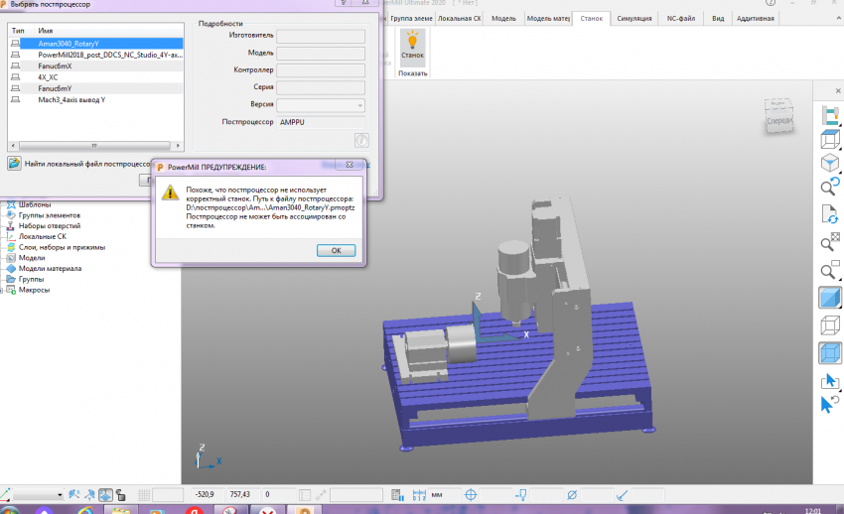The height and width of the screenshot is (514, 844).
Task: Click the tool diameter icon in status bar
Action: 571,493
